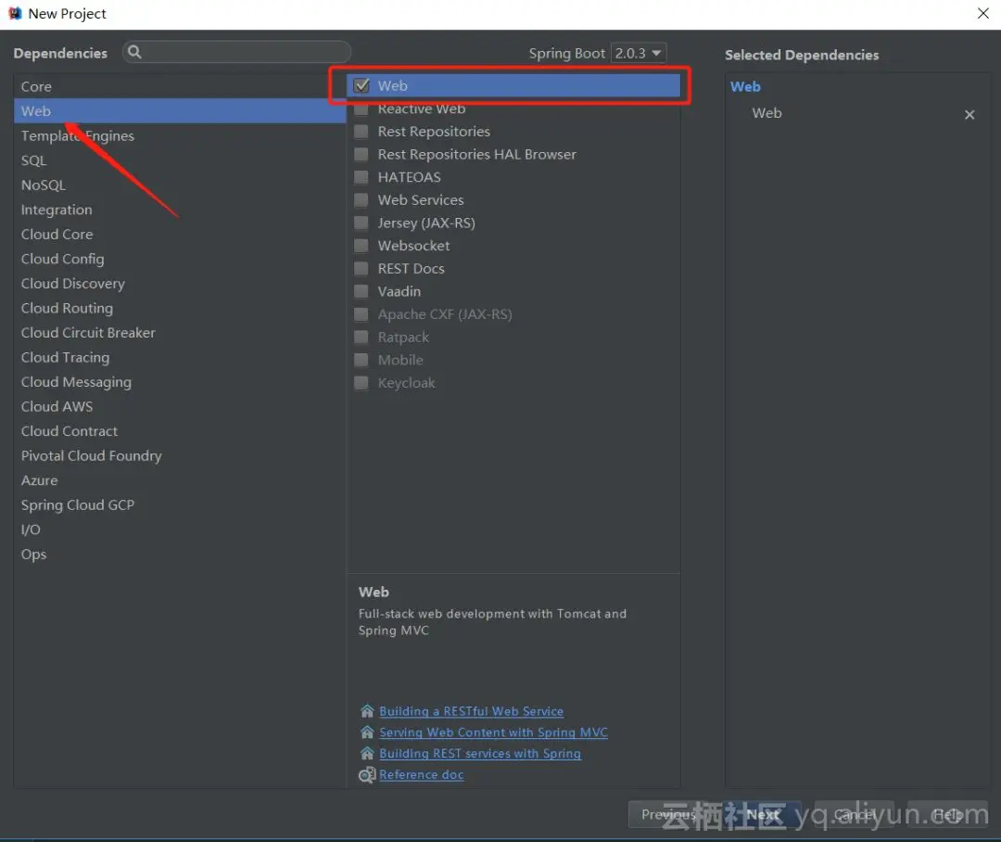This screenshot has width=1001, height=842.
Task: Select Pivotal Cloud Foundry category
Action: point(180,455)
